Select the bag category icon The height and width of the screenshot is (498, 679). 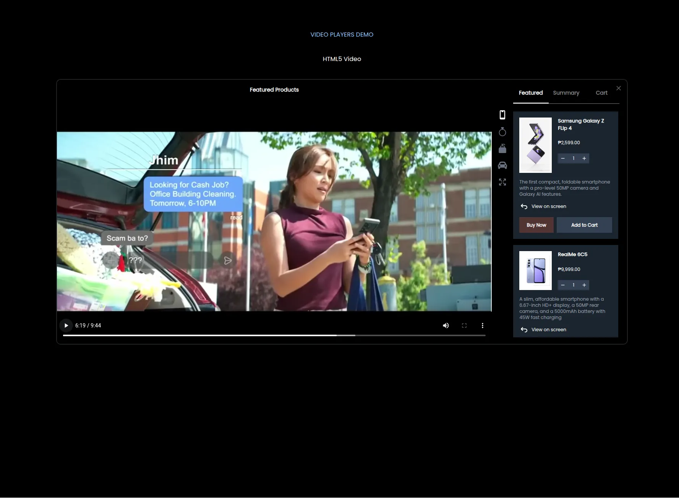[502, 148]
